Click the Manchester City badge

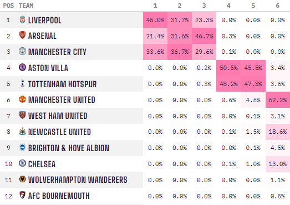[x=22, y=51]
